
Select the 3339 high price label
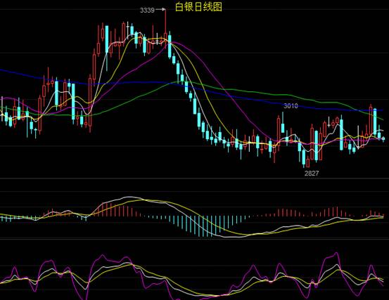point(147,10)
